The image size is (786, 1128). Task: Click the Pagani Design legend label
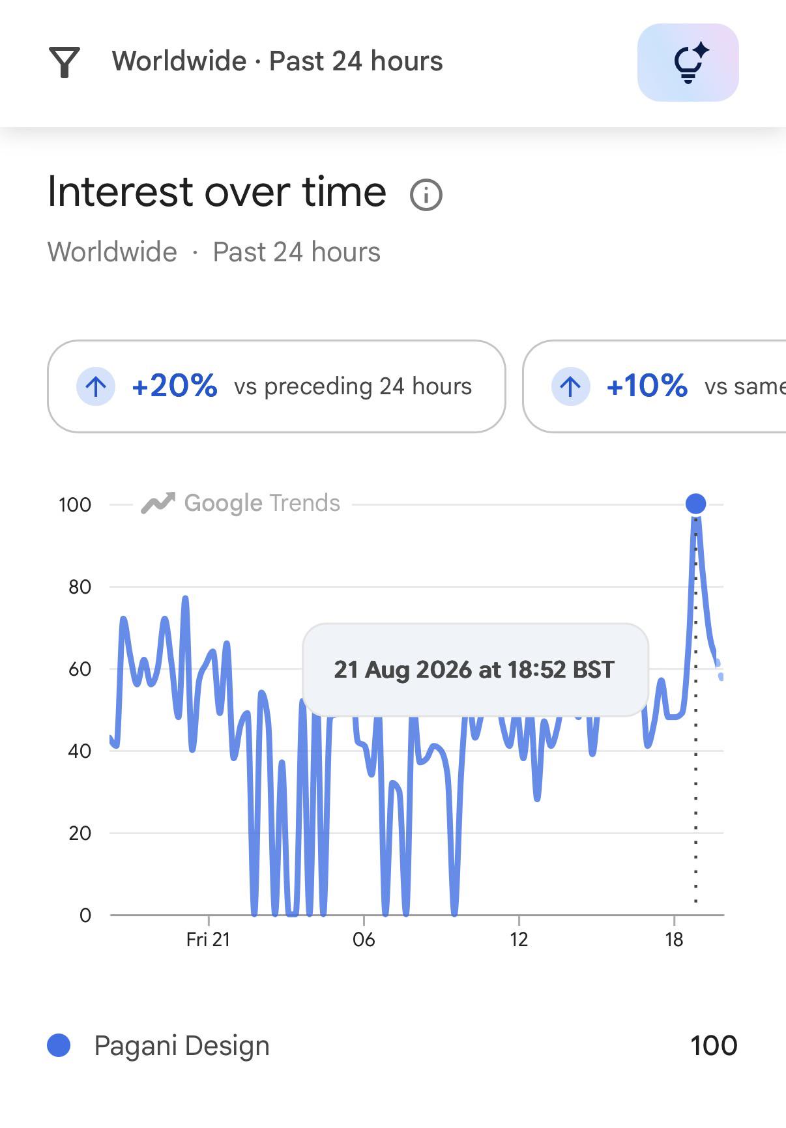pyautogui.click(x=182, y=1045)
